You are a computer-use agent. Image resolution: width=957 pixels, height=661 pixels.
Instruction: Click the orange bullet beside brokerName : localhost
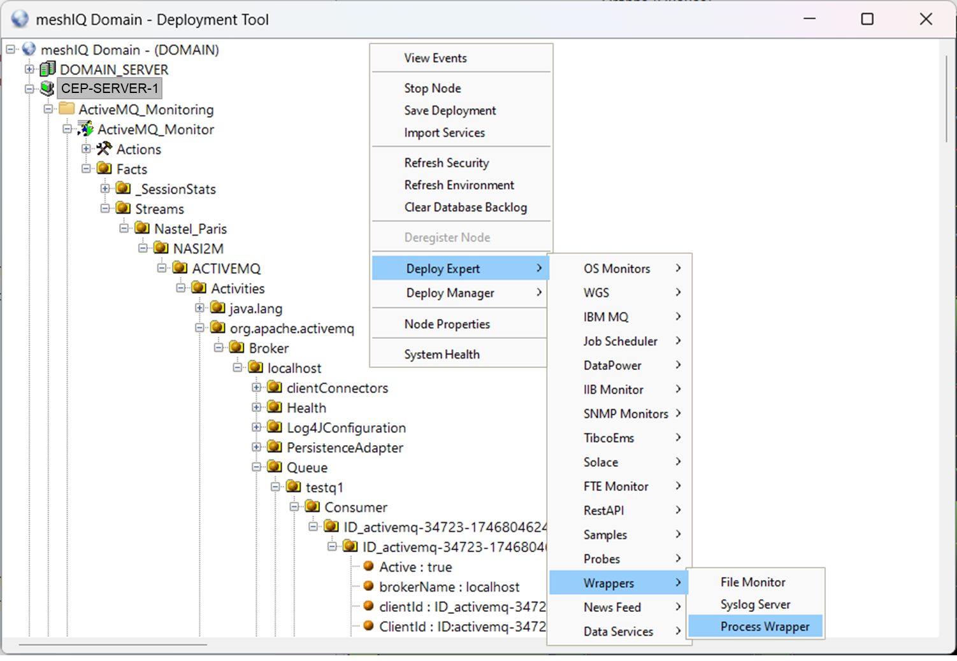tap(368, 585)
